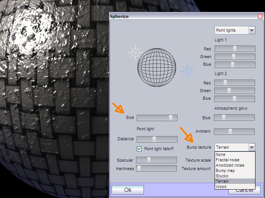The image size is (265, 198).
Task: Choose None from the bump texture list
Action: click(235, 154)
